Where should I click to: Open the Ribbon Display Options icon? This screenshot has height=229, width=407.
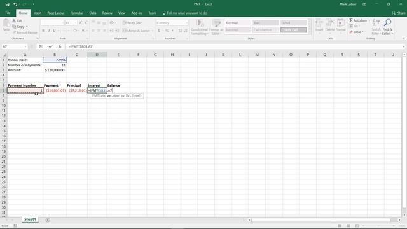point(364,4)
